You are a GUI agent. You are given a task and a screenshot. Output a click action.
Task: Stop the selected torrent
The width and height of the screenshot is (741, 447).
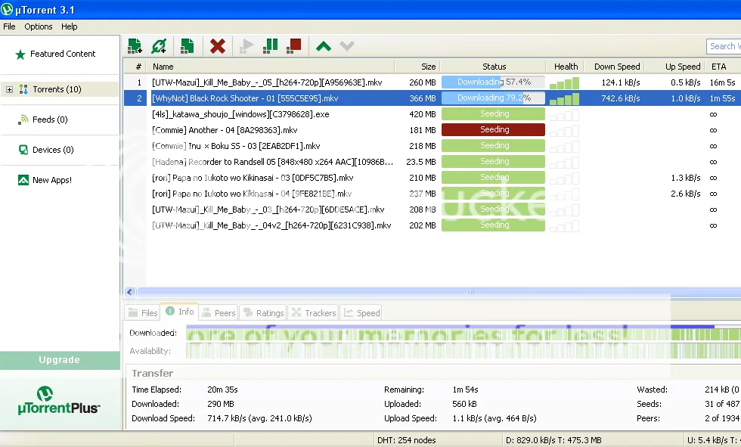[x=294, y=46]
